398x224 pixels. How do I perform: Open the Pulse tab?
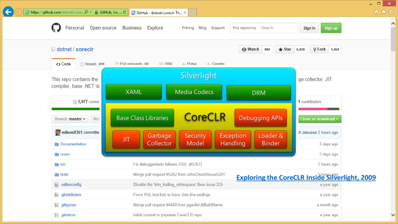pos(189,64)
